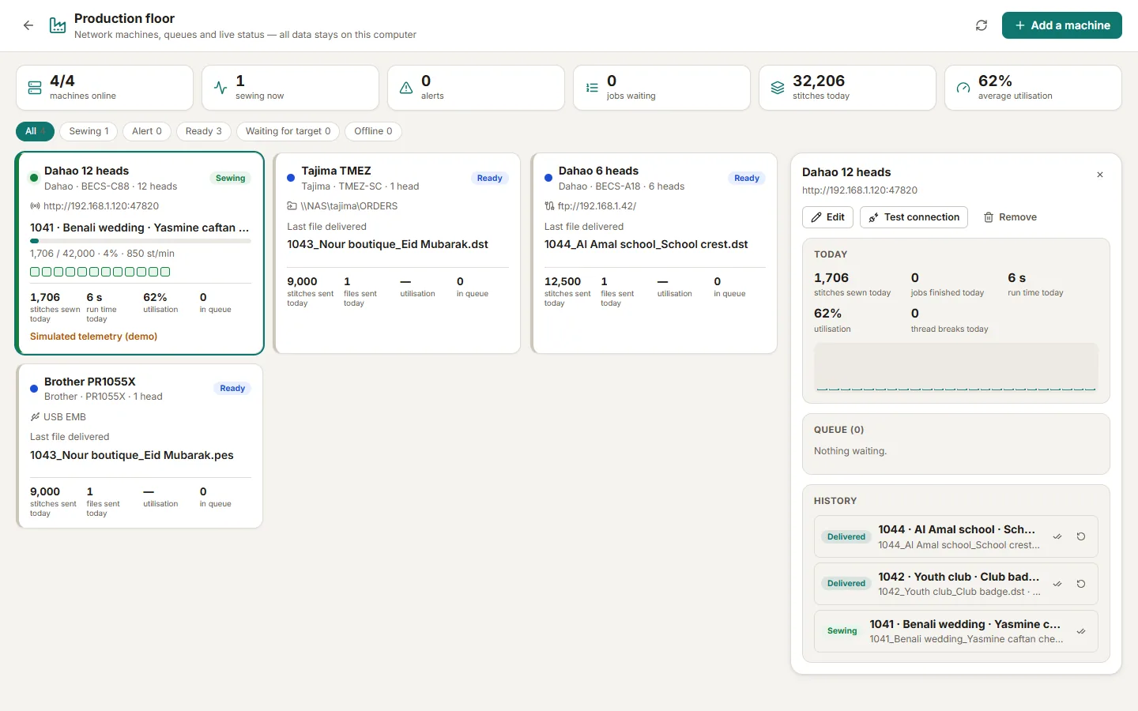
Task: Click the network signal icon beside http://192.168.1.120:47820
Action: [35, 206]
